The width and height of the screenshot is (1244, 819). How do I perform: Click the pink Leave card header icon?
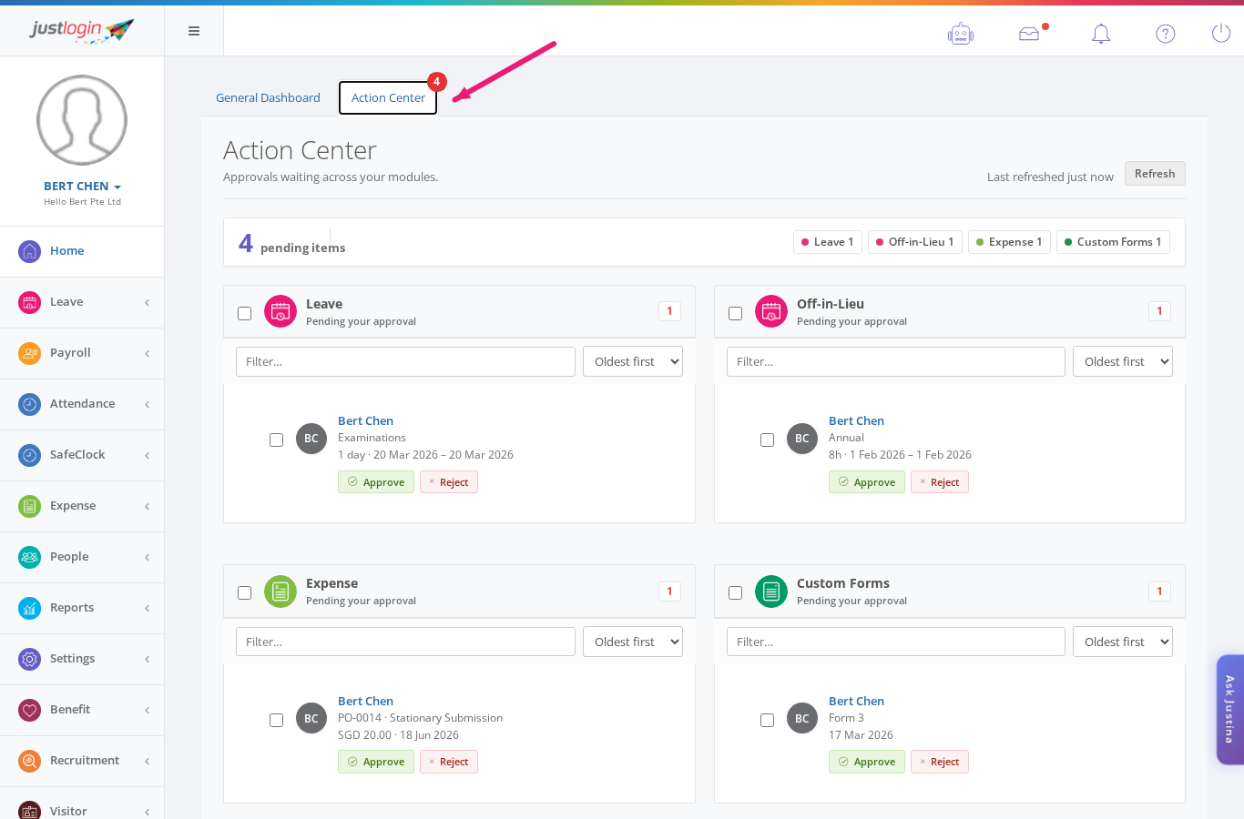coord(280,311)
